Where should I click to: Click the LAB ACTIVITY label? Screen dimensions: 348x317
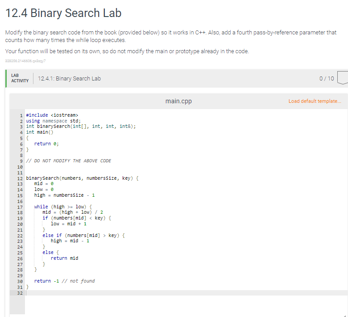click(20, 78)
